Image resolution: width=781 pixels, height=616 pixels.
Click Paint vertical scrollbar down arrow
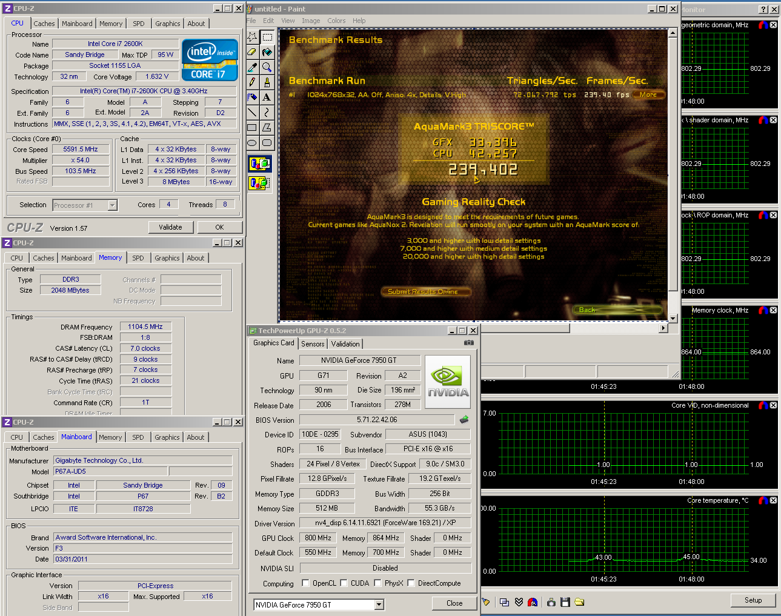[x=673, y=318]
